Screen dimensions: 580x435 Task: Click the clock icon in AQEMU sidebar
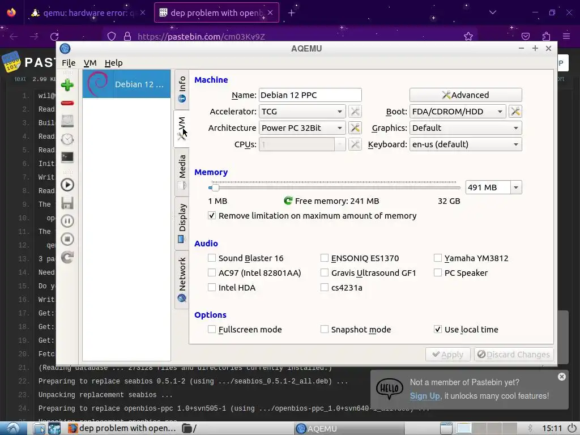click(67, 139)
